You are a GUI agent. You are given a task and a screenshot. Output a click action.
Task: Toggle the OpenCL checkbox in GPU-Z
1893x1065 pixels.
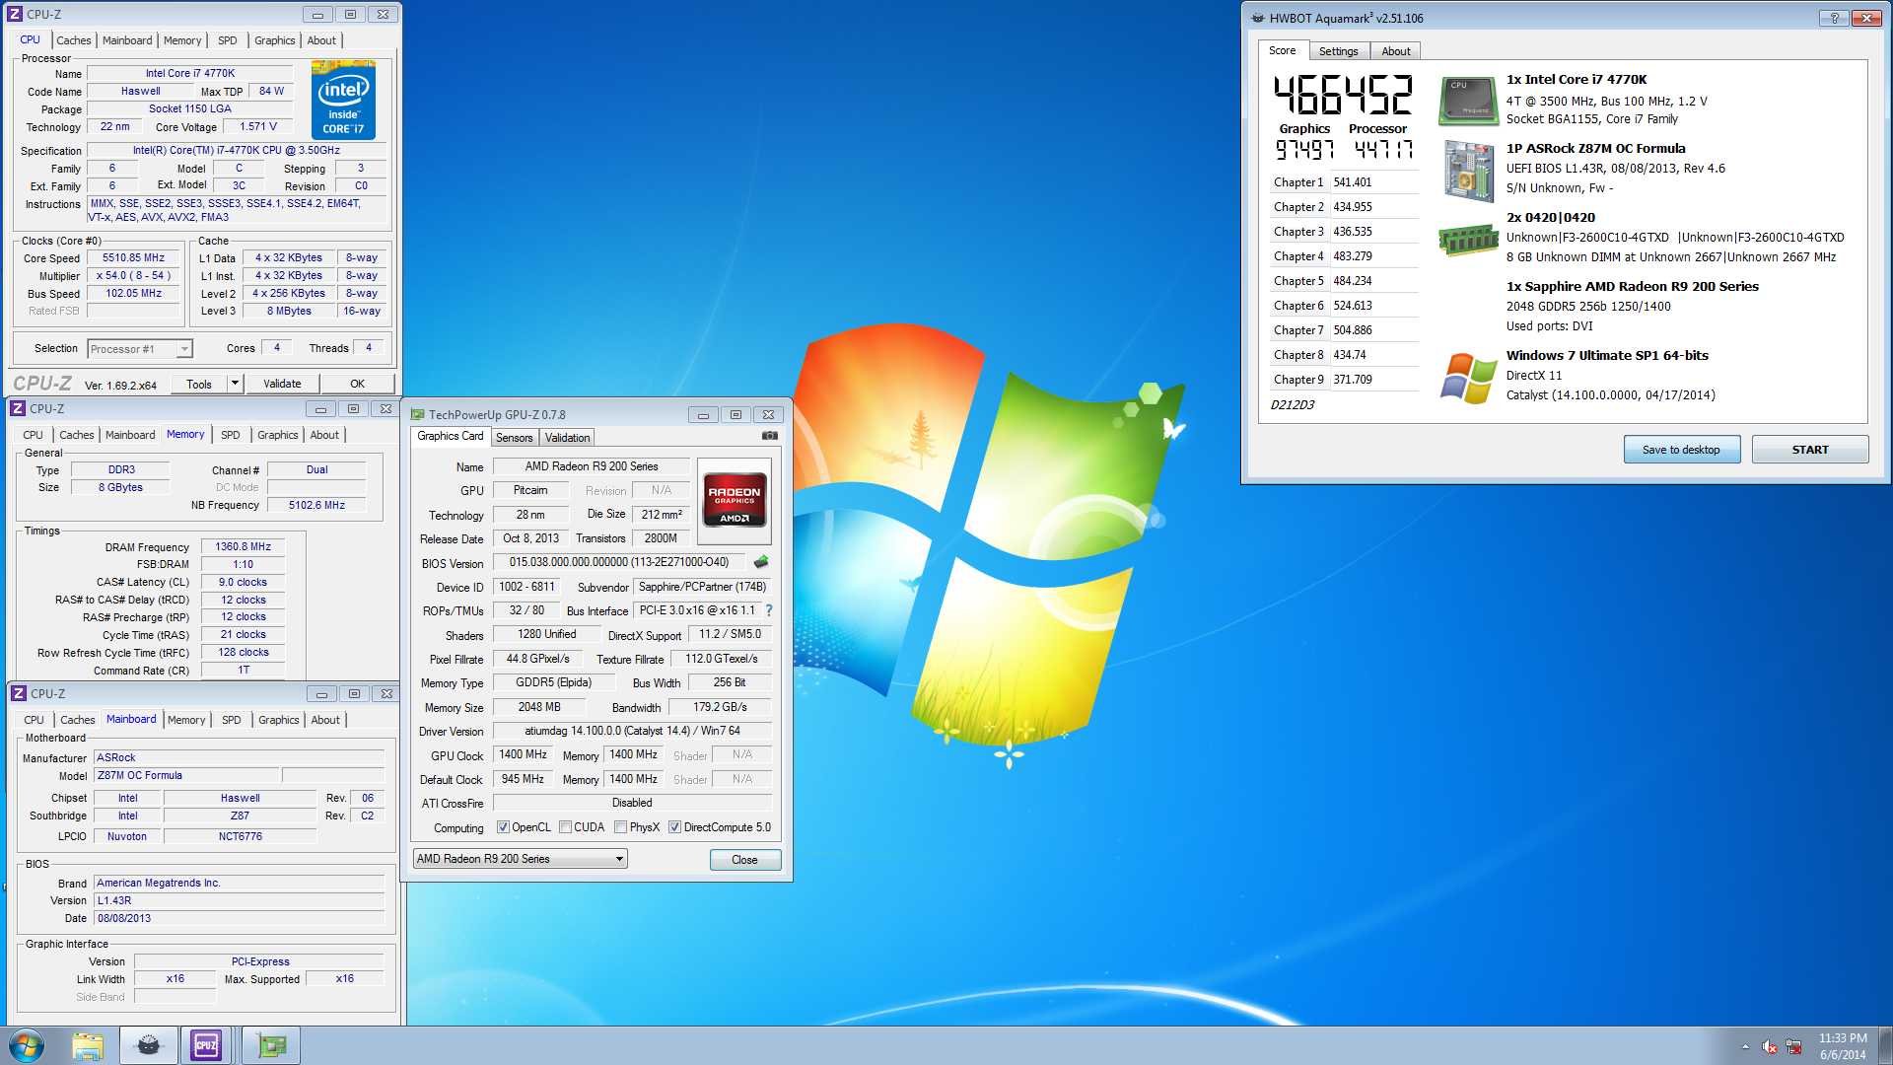(503, 827)
